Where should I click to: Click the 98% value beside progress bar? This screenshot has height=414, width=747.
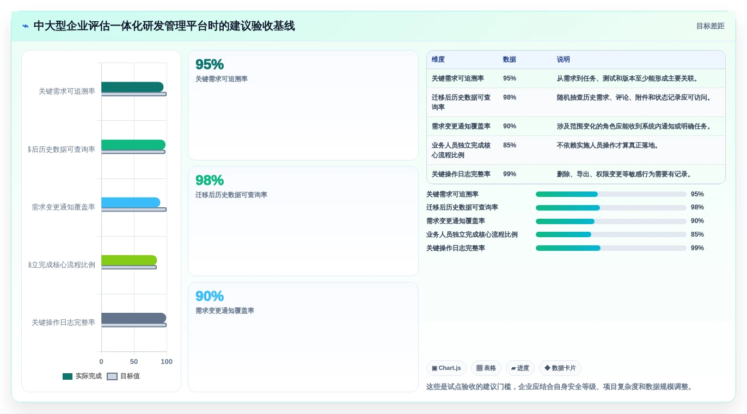(x=697, y=208)
